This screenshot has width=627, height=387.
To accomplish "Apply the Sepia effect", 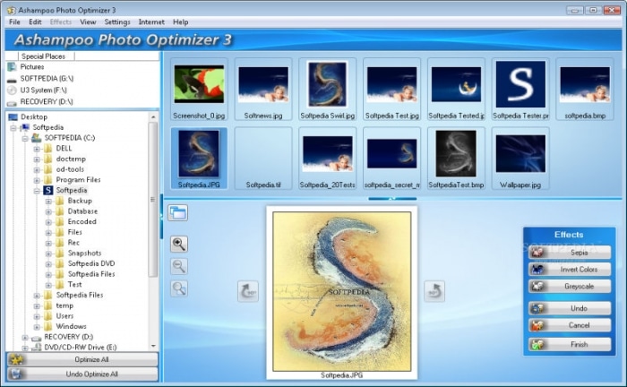I will [570, 253].
